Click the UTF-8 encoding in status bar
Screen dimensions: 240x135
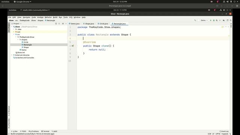coord(218,134)
